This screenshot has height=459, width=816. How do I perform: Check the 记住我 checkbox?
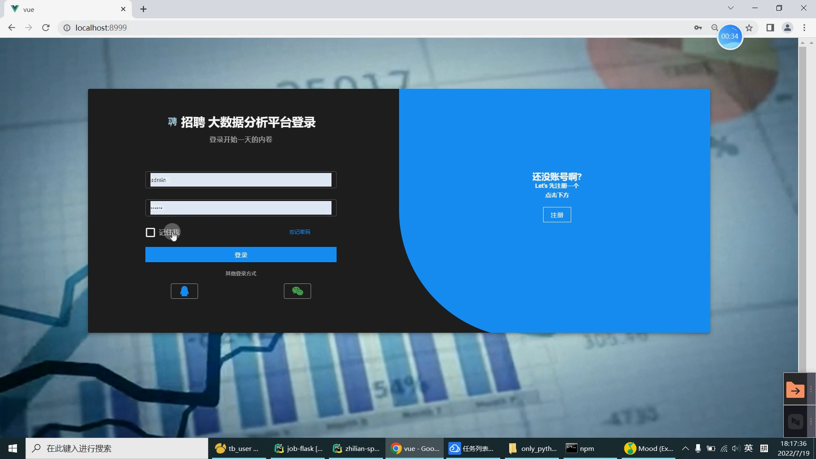tap(150, 232)
